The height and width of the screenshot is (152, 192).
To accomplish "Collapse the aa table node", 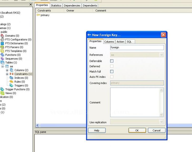I will pyautogui.click(x=3, y=66).
